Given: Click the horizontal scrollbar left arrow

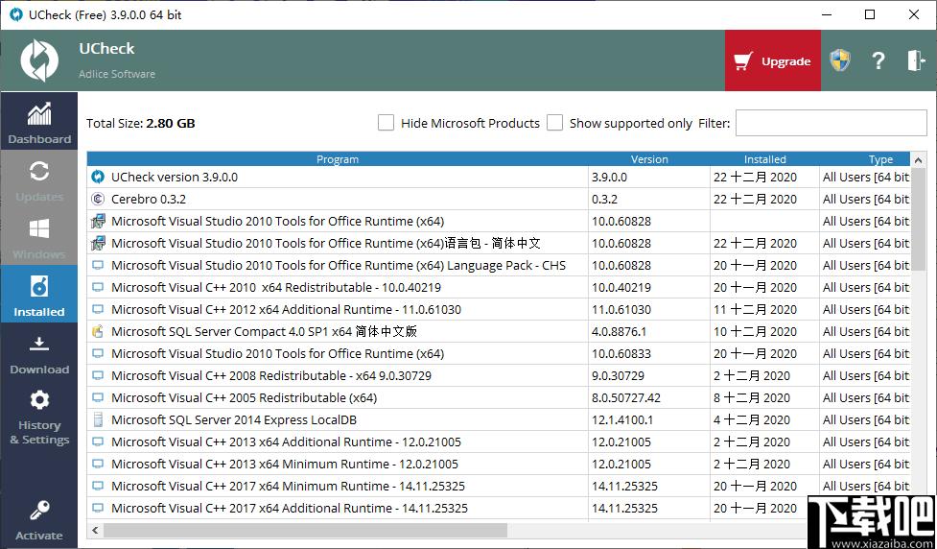Looking at the screenshot, I should coord(95,530).
